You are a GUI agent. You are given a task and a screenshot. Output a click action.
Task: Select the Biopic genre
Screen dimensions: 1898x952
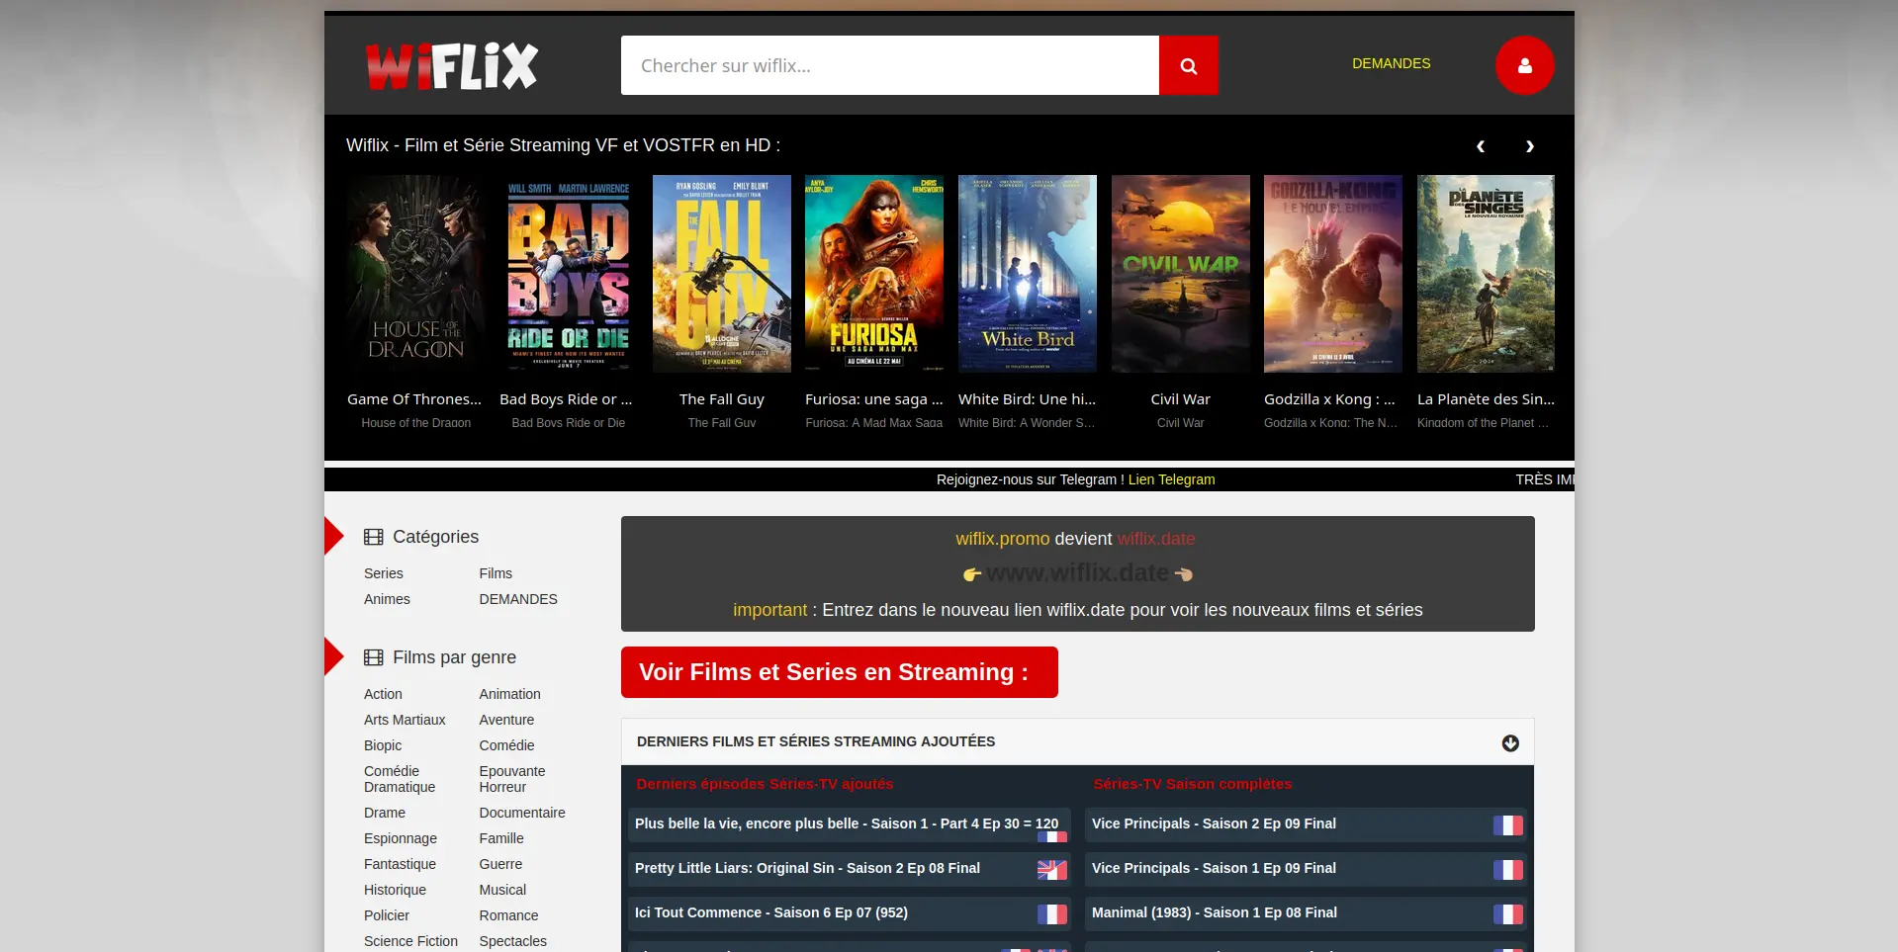[383, 745]
